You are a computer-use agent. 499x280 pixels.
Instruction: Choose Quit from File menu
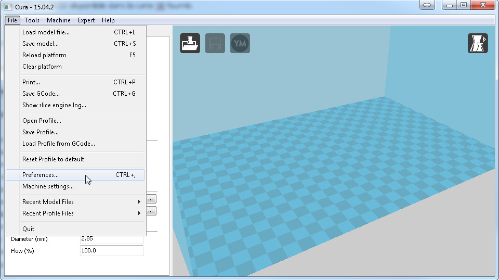tap(75, 229)
